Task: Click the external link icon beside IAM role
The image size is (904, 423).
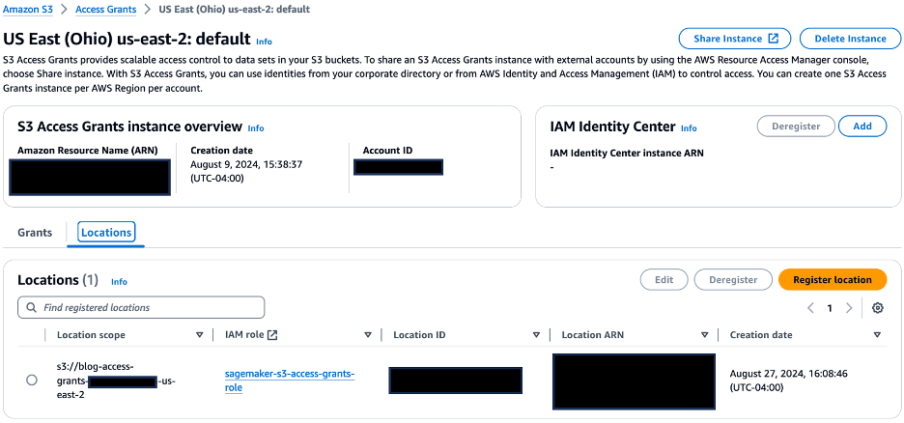Action: pos(272,335)
